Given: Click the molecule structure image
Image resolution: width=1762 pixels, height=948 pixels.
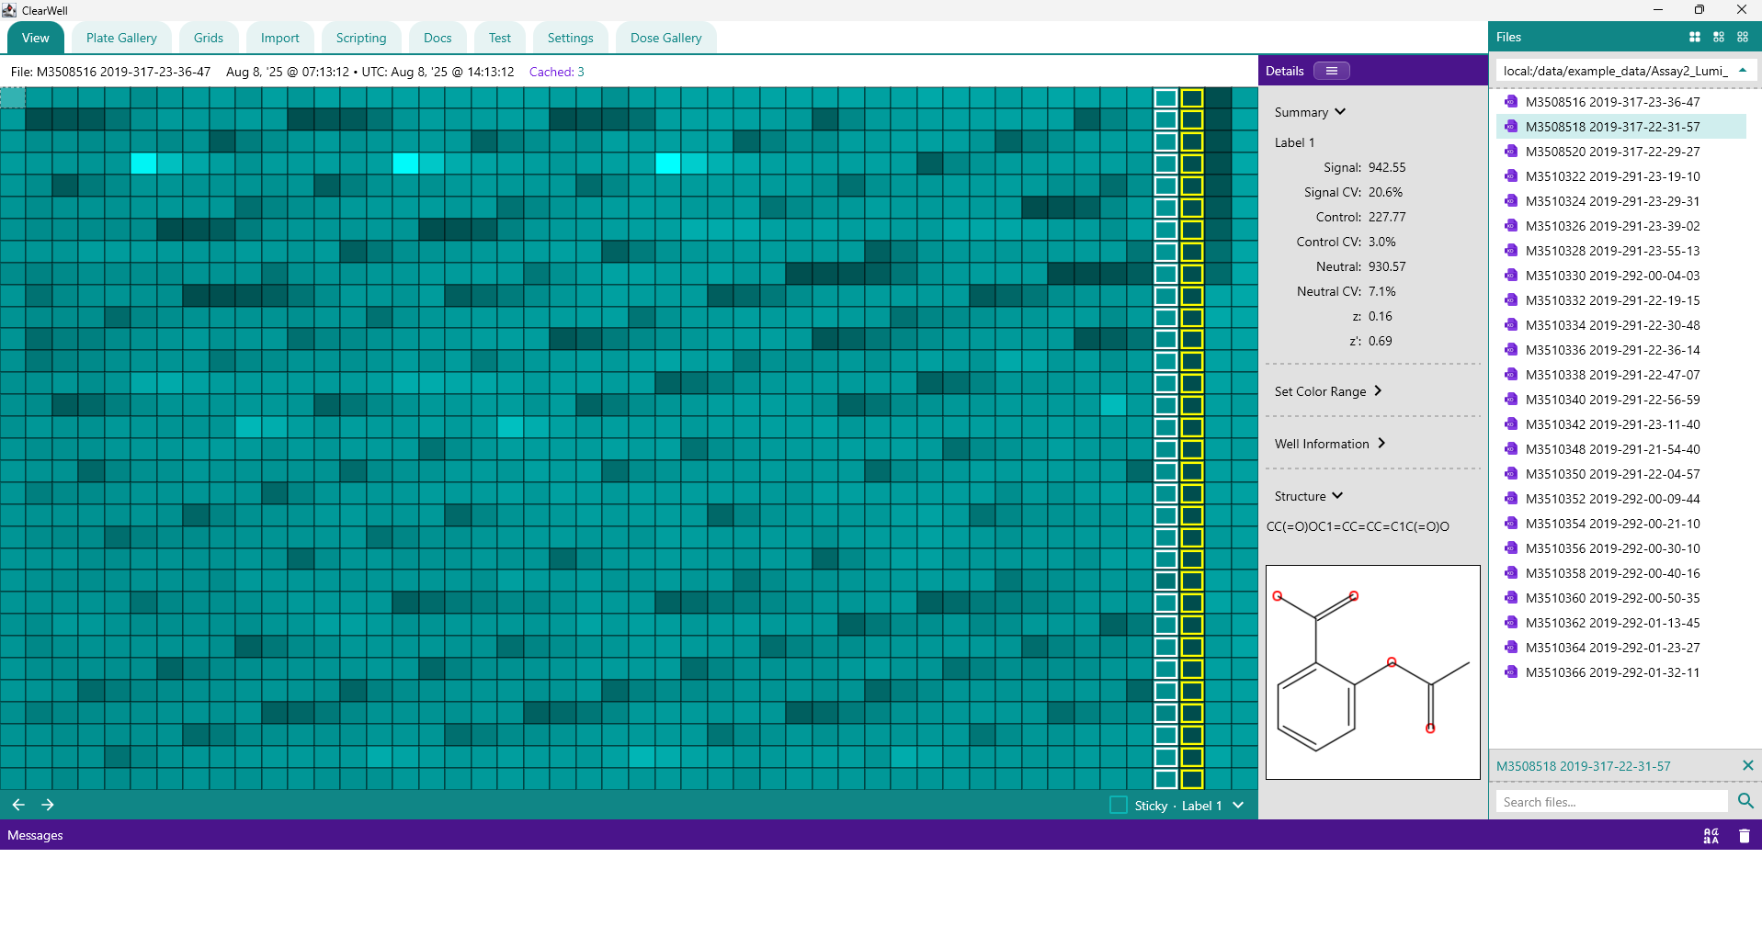Looking at the screenshot, I should tap(1373, 672).
